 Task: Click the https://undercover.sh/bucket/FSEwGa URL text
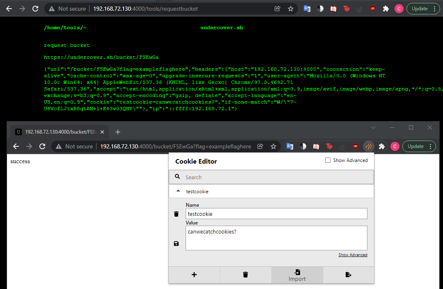click(x=101, y=57)
